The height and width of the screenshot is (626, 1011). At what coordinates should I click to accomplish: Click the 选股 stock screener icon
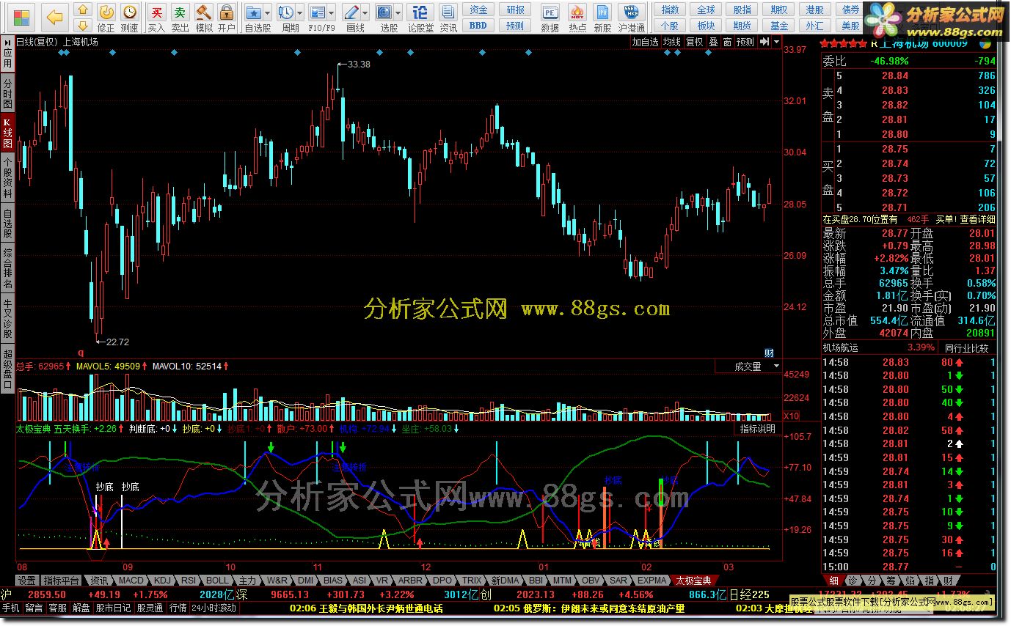tap(385, 12)
